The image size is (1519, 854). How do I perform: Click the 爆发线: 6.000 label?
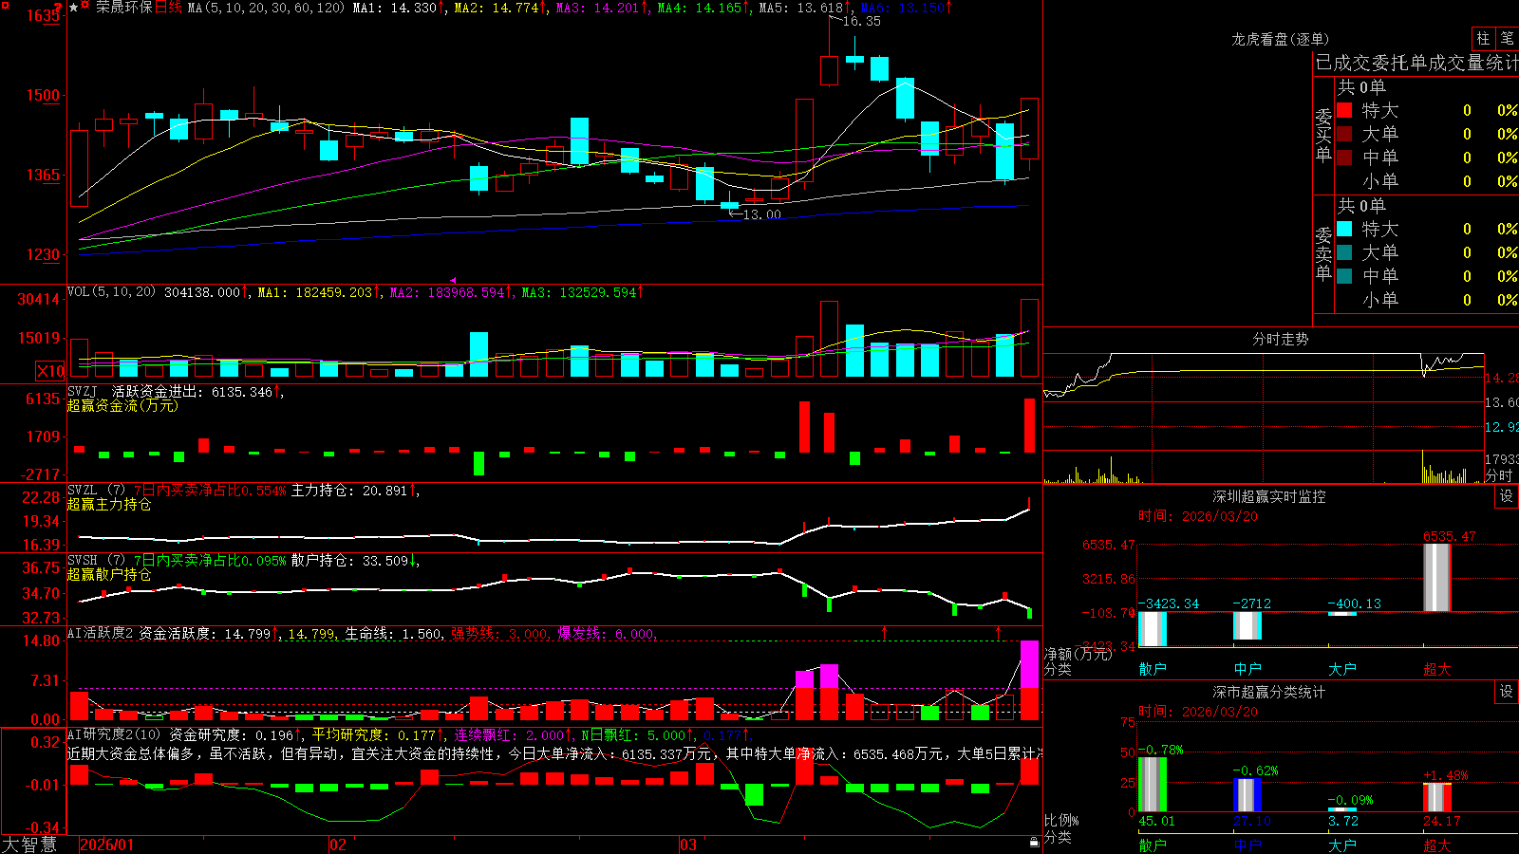click(x=606, y=633)
